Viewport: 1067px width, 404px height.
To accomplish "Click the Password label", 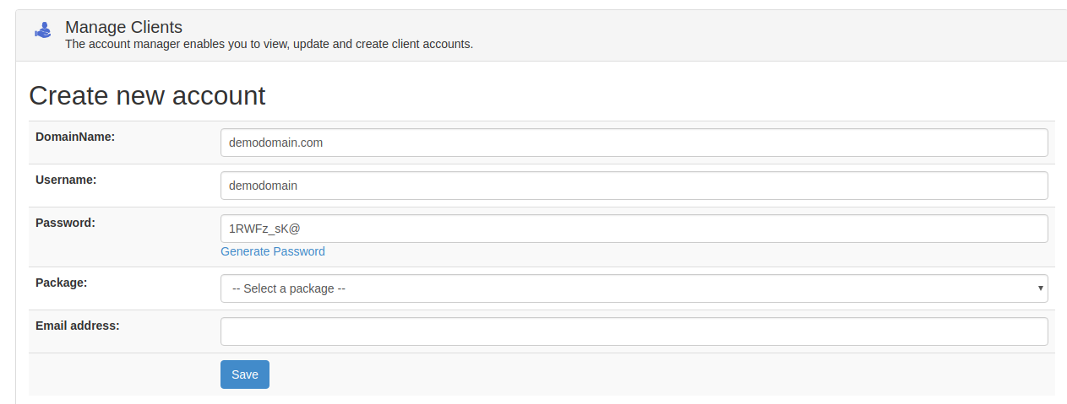I will pos(65,222).
